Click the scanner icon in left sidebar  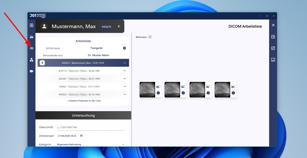(32, 37)
